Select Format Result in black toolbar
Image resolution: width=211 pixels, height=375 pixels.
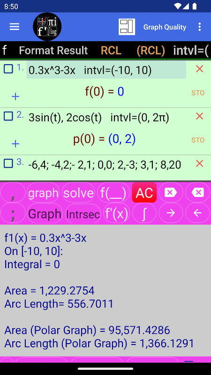click(x=53, y=51)
